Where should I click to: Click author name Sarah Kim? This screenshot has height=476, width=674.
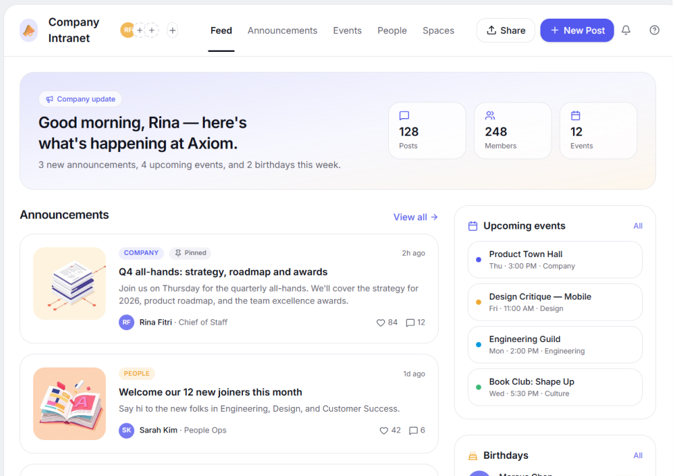pos(158,430)
